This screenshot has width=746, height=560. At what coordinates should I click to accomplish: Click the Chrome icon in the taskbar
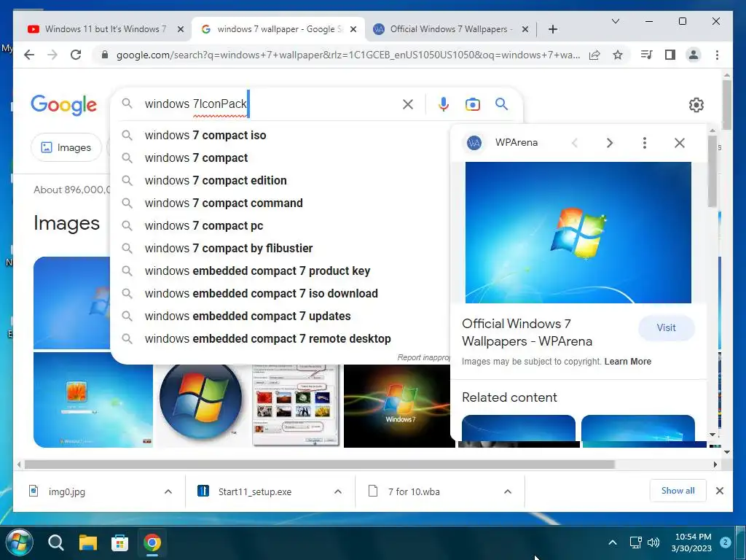pos(152,542)
